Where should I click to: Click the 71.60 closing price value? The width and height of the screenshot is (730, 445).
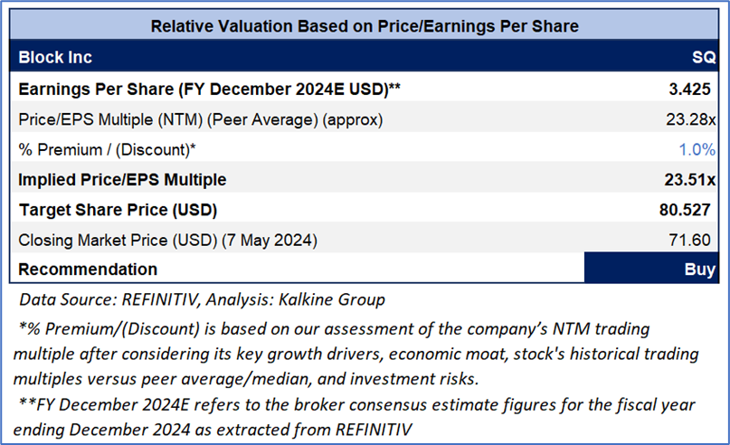coord(697,240)
